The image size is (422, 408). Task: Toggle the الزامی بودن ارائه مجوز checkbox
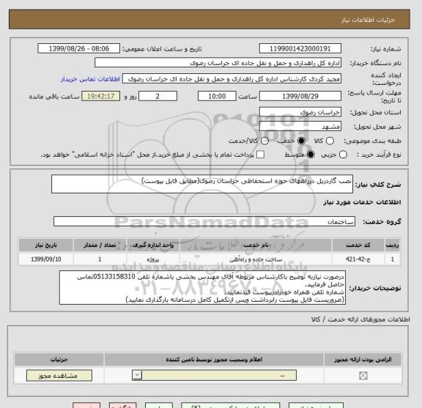tap(363, 376)
